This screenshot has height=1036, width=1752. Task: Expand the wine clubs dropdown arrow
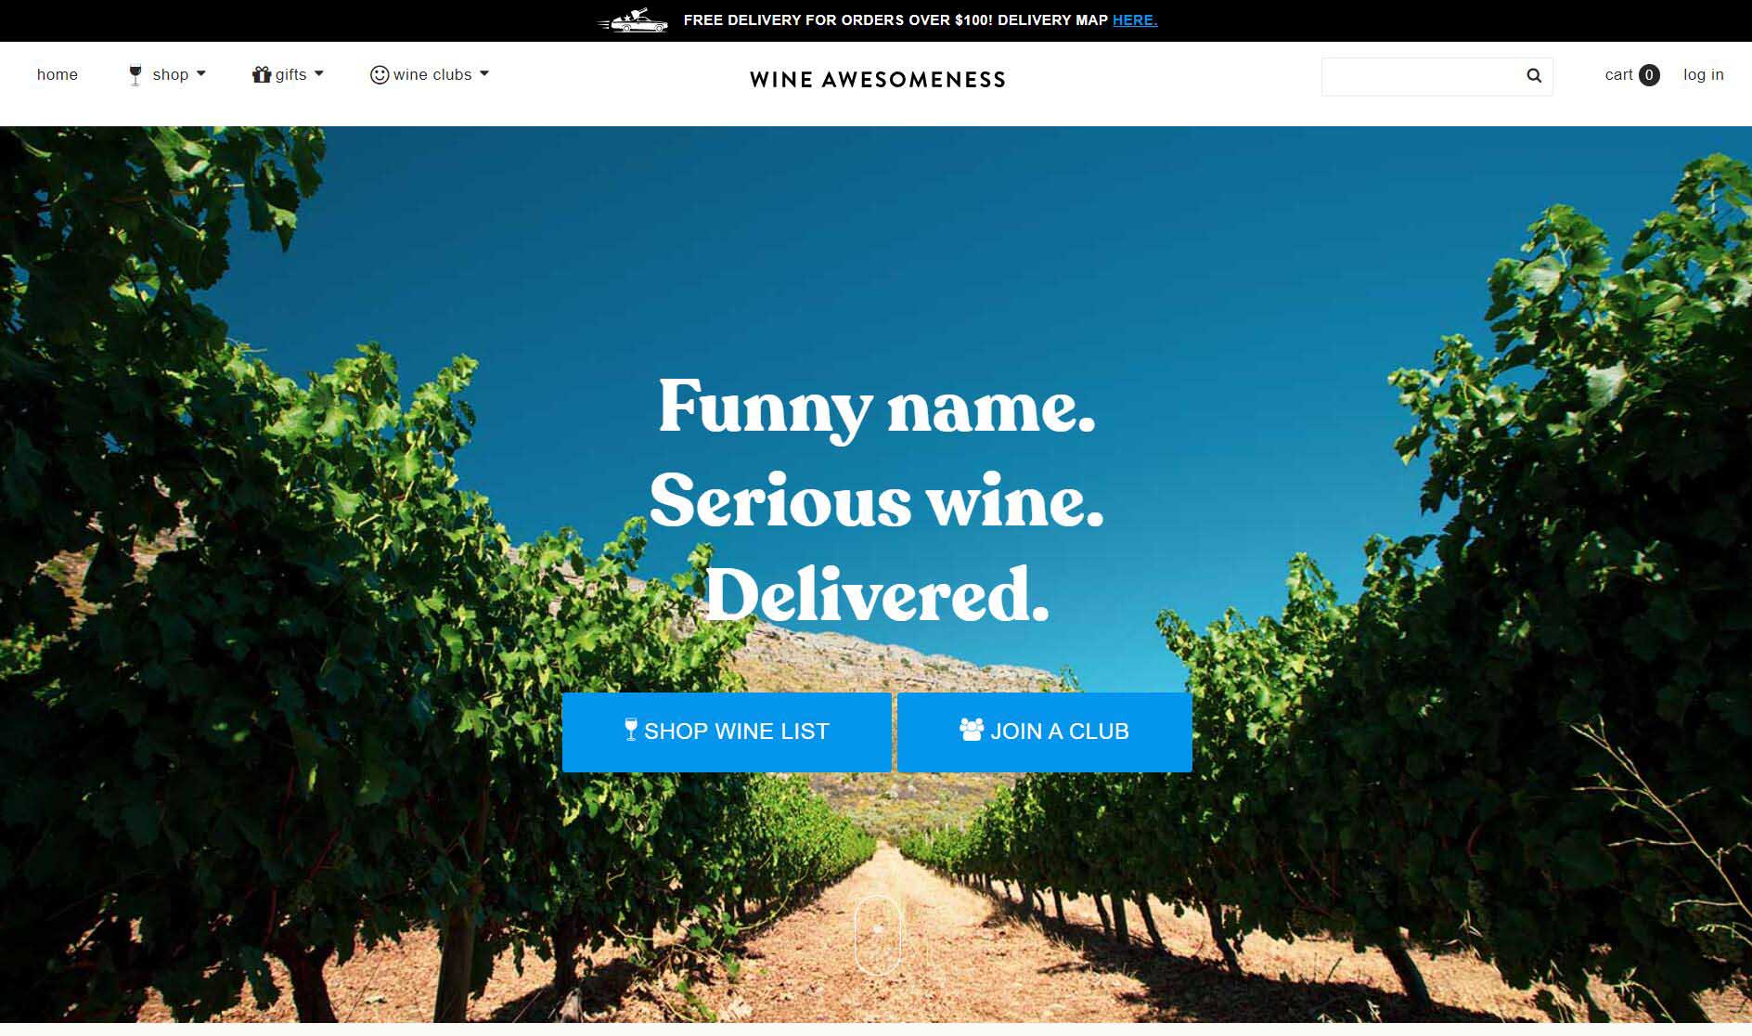(484, 73)
